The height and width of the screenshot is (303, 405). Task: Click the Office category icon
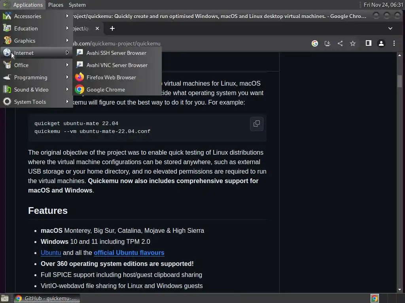(x=7, y=65)
